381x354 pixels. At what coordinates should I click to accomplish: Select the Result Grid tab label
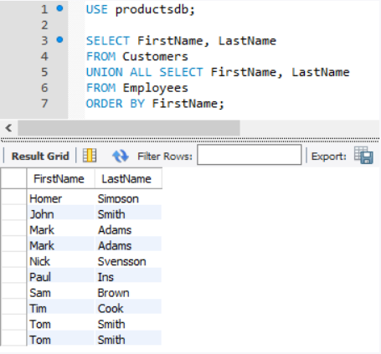pyautogui.click(x=40, y=156)
